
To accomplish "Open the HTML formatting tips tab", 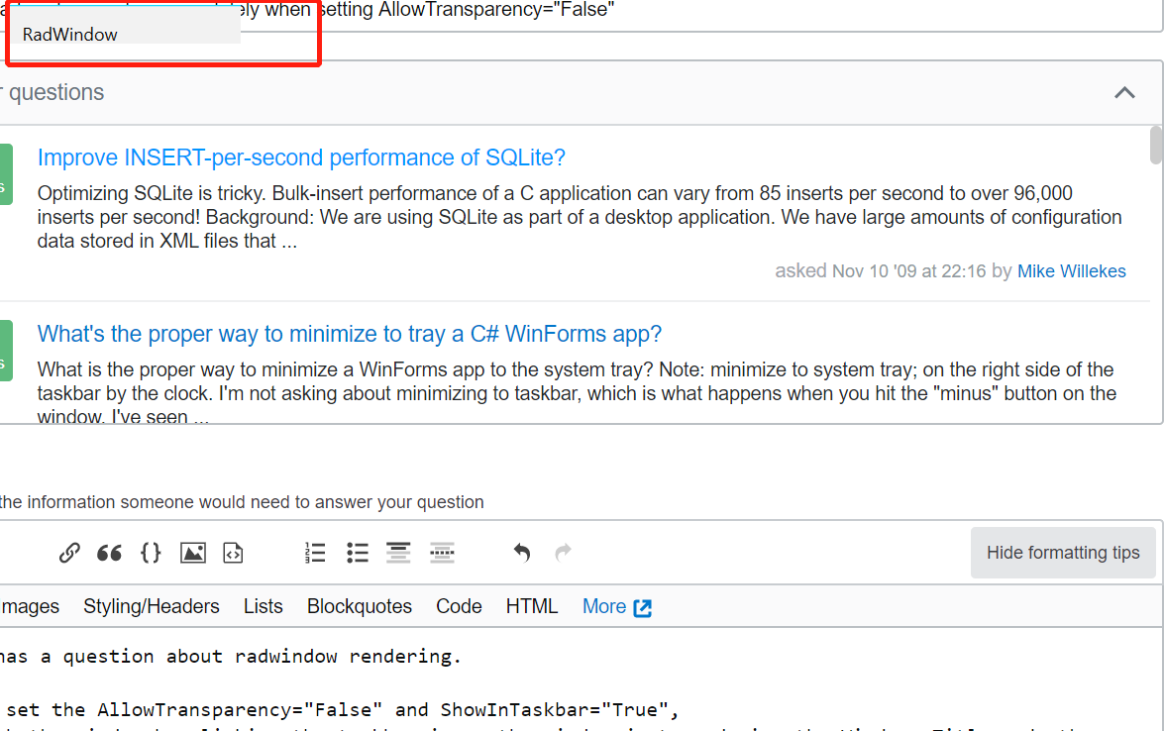I will click(x=532, y=606).
